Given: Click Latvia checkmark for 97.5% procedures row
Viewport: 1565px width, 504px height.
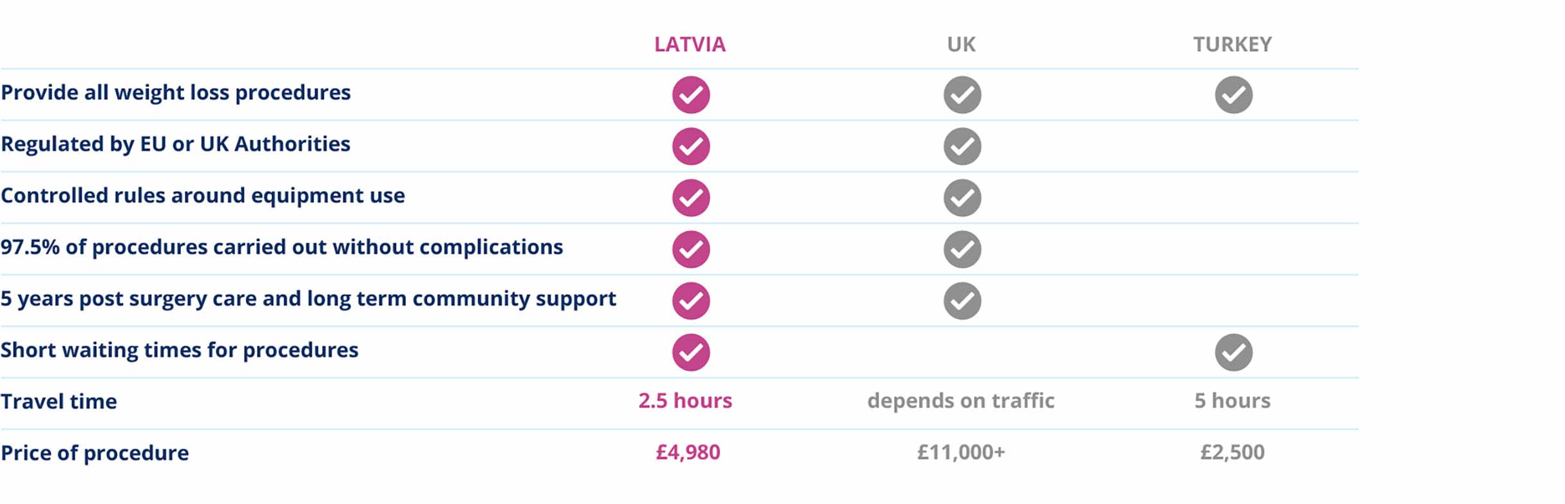Looking at the screenshot, I should click(x=690, y=249).
